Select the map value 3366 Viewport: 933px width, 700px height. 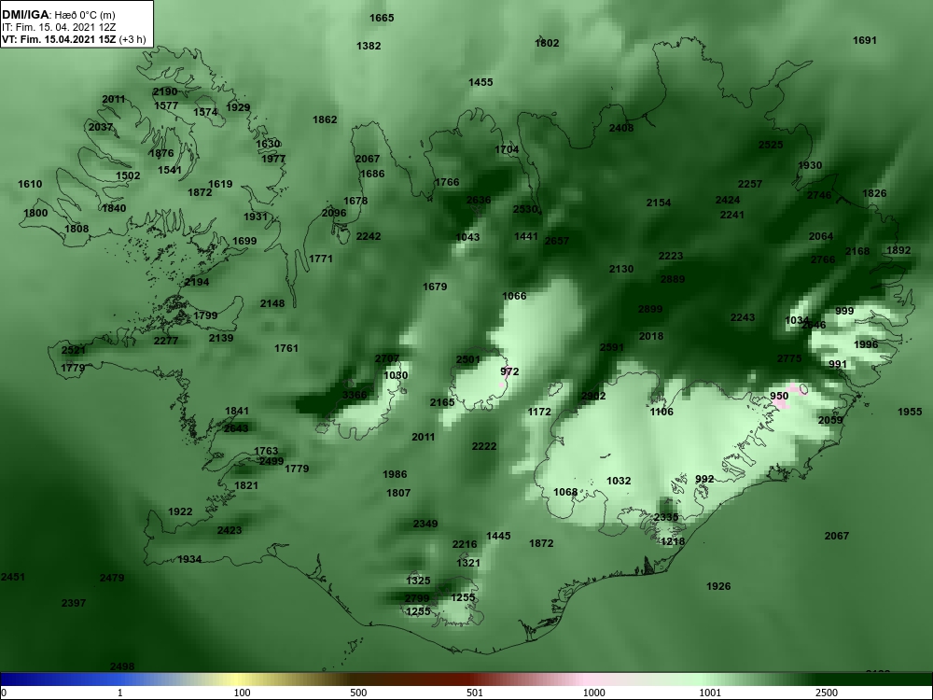click(355, 395)
